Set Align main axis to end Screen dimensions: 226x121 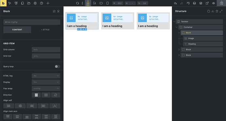coord(27,117)
